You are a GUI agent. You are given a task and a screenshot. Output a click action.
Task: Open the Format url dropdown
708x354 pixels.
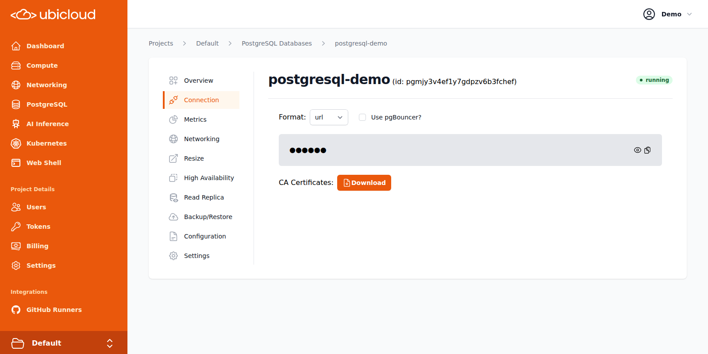click(329, 117)
